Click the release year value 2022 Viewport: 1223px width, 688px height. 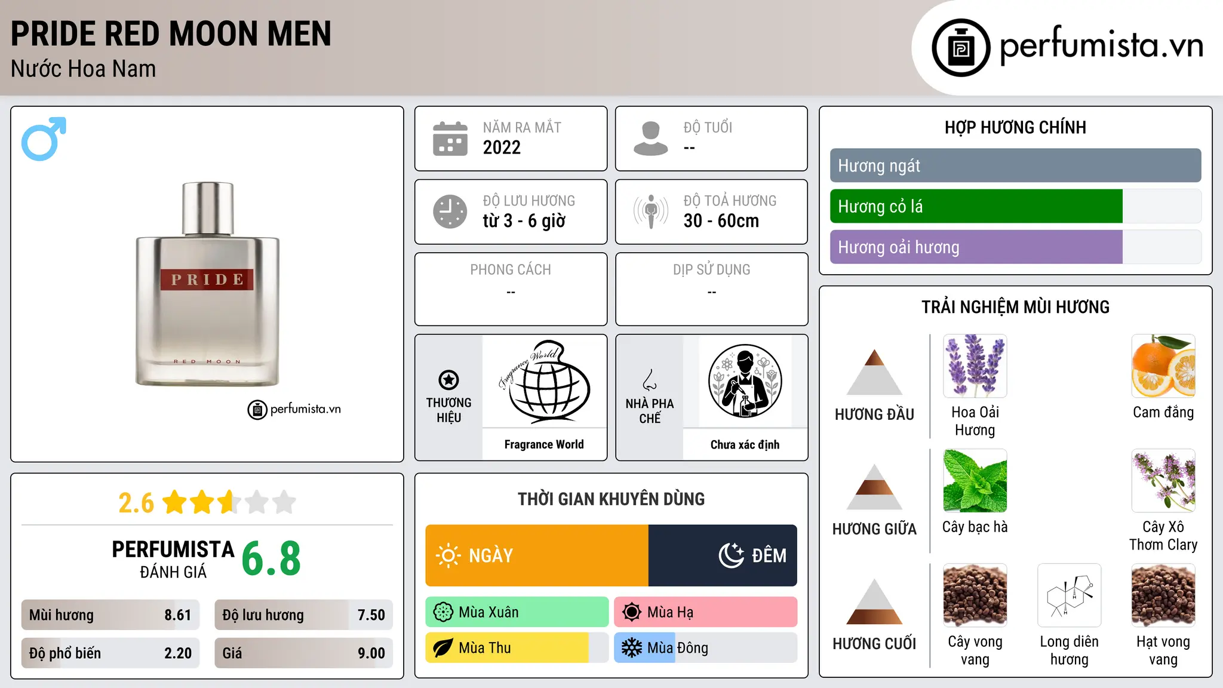click(x=502, y=148)
